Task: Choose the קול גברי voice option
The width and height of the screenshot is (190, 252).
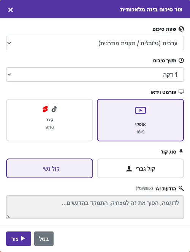Action: [140, 168]
